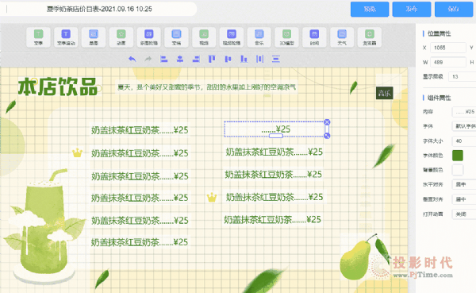Click the 字体大小 font size field

[464, 141]
